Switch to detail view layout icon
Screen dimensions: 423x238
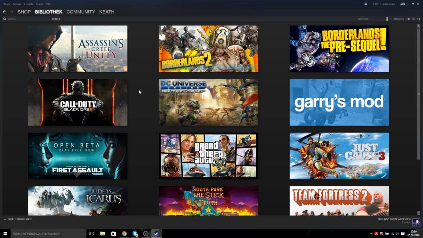tap(408, 19)
